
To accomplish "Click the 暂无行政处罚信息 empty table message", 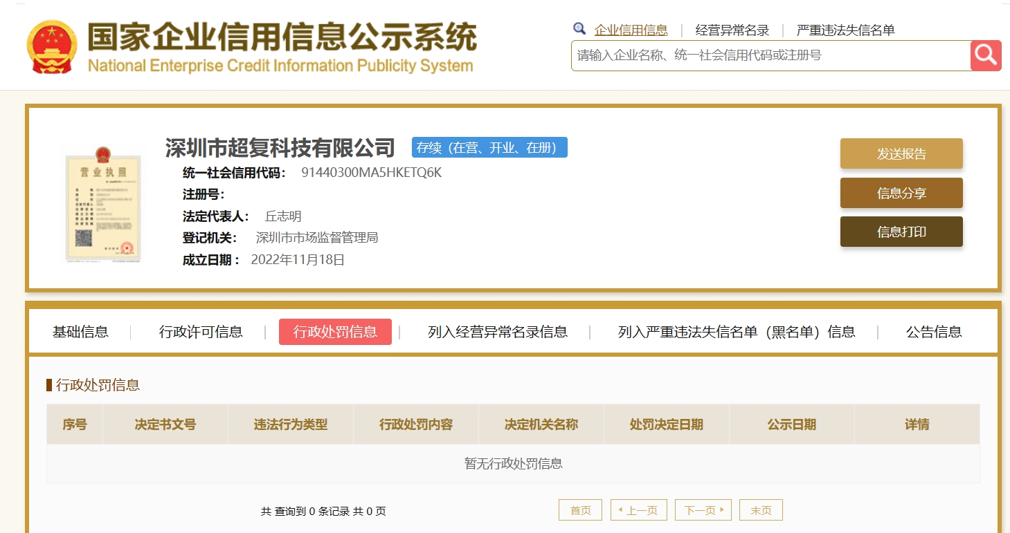I will pyautogui.click(x=514, y=464).
